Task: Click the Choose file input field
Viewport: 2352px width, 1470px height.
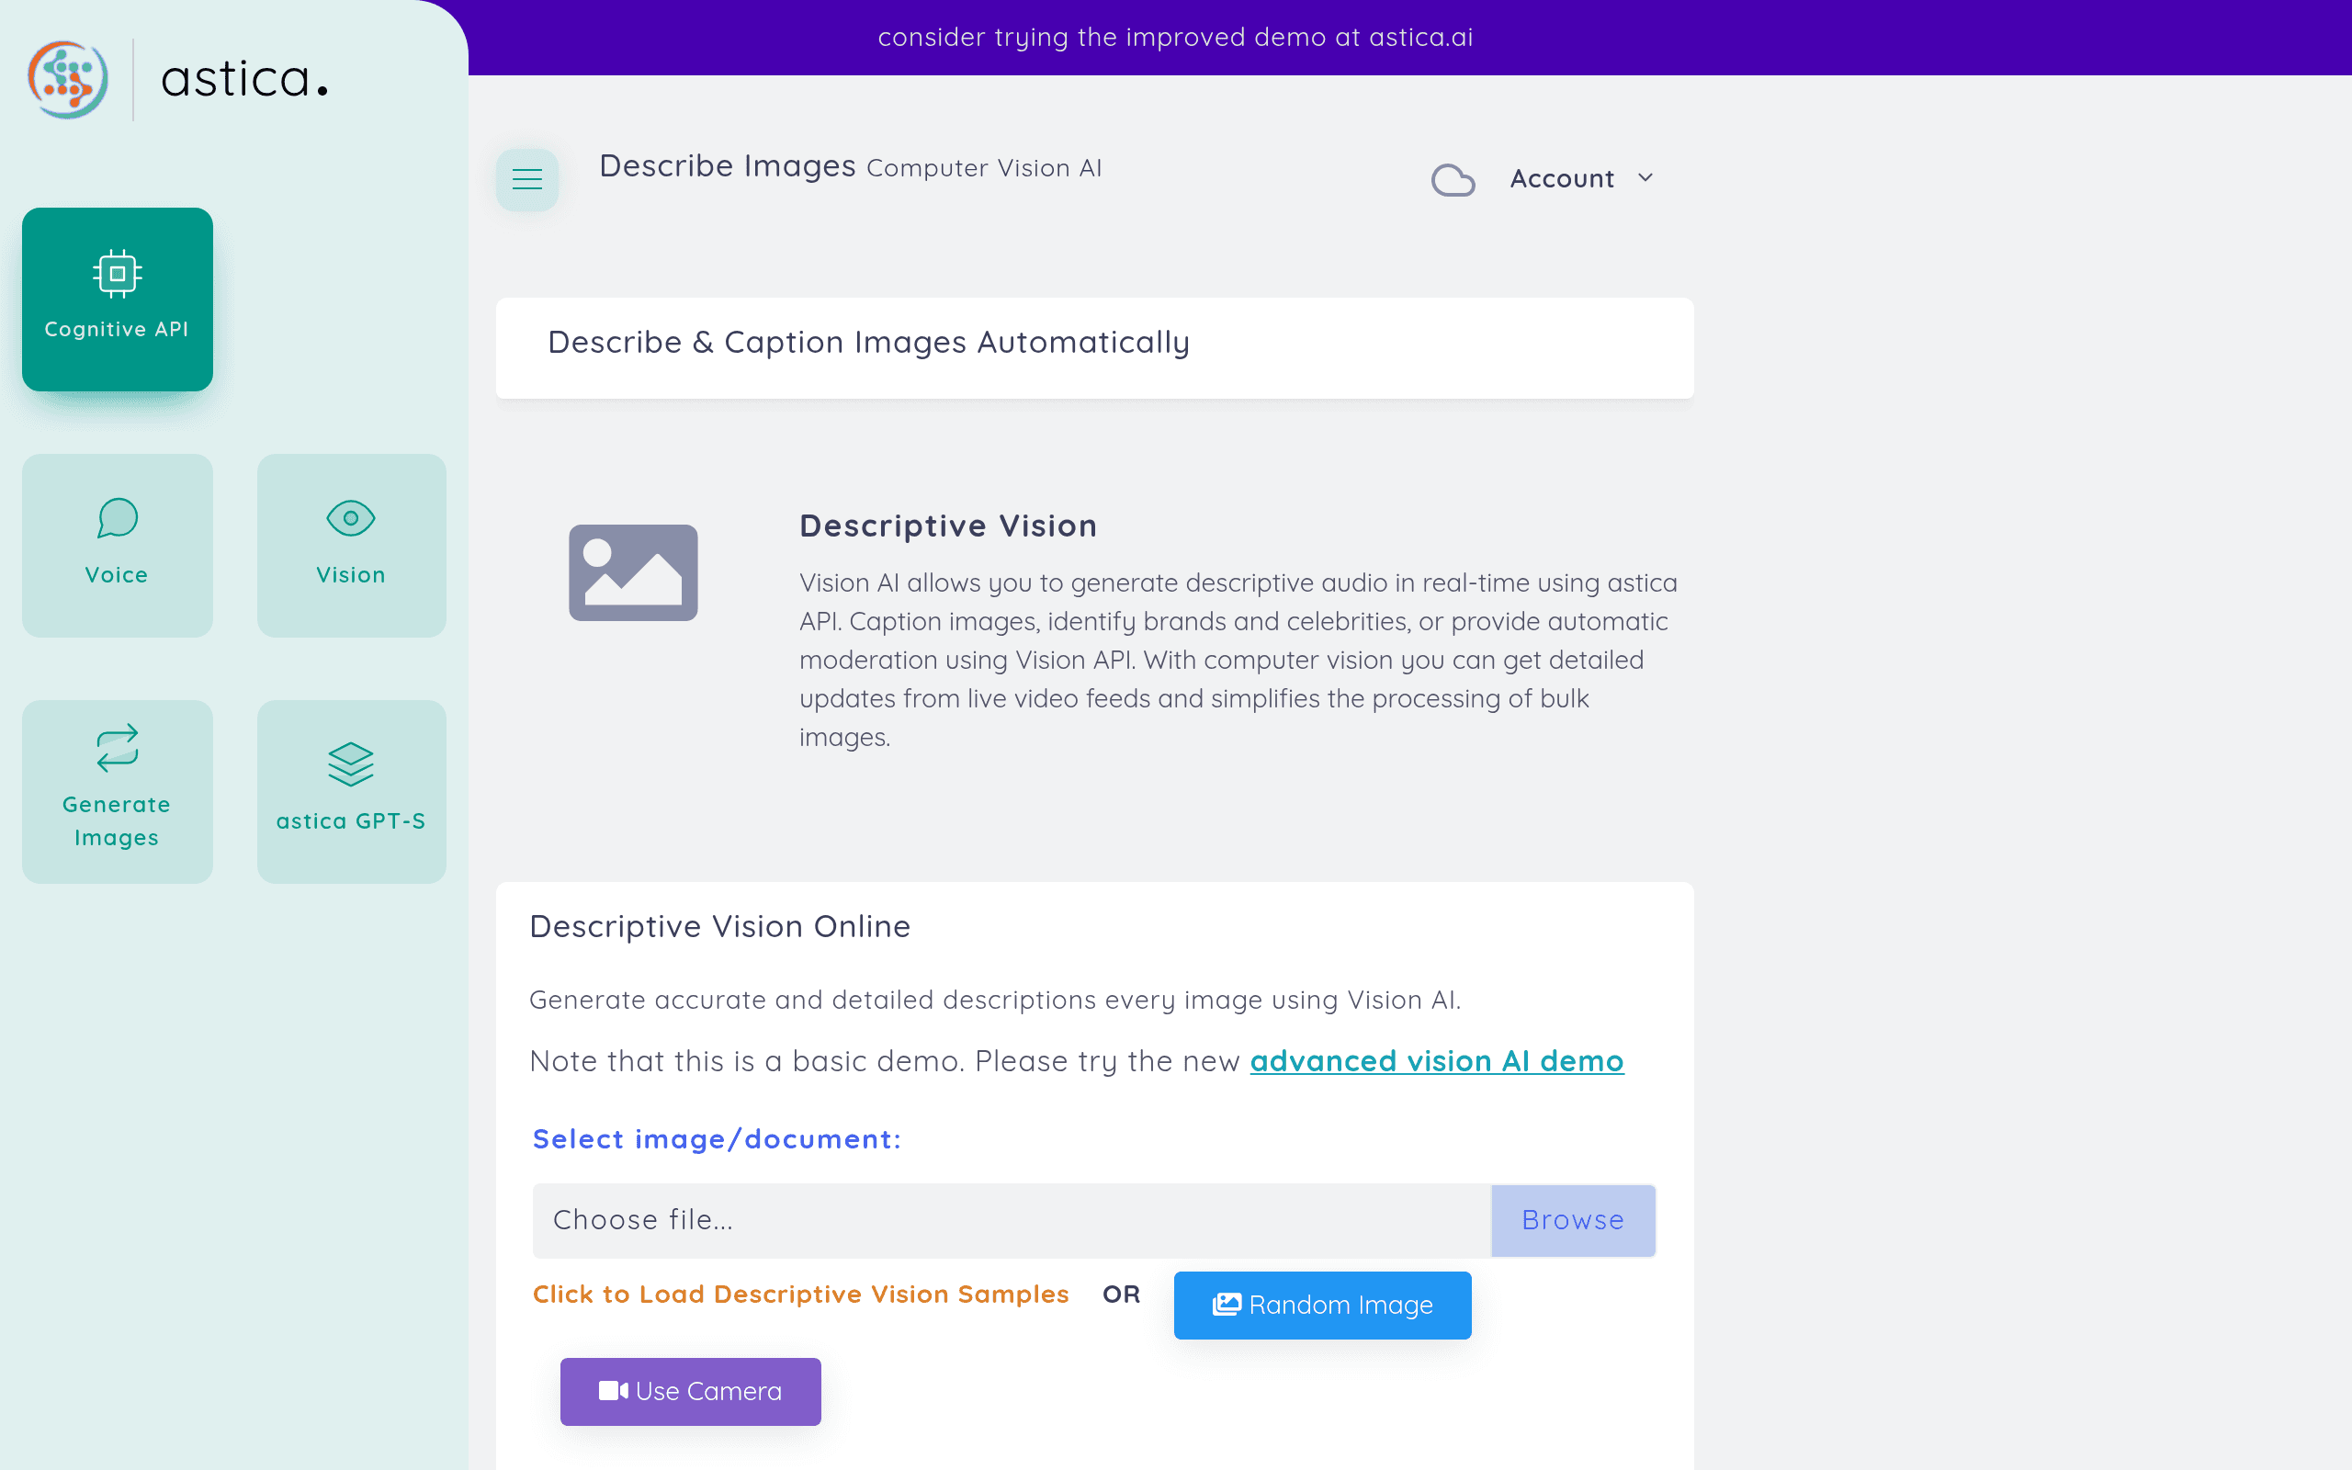Action: pos(1011,1219)
